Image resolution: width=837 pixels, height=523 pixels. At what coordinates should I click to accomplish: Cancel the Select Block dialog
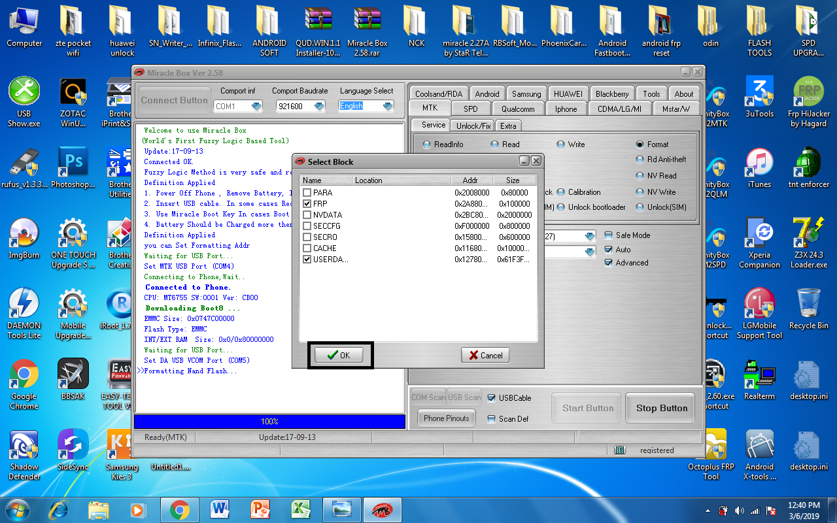tap(485, 355)
